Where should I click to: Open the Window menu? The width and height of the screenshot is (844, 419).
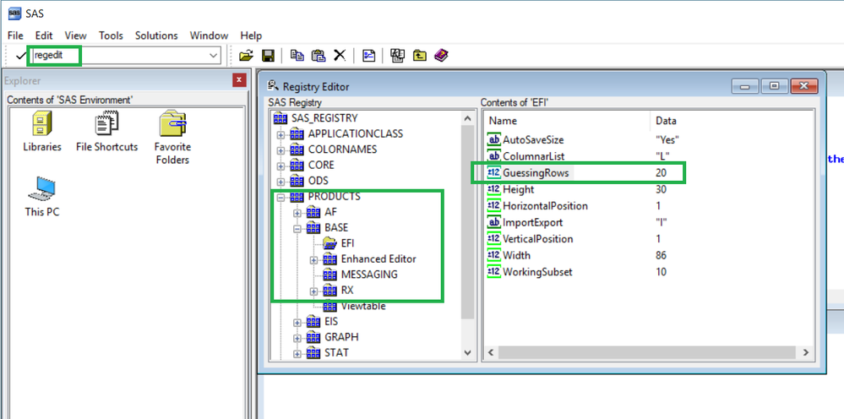click(209, 35)
